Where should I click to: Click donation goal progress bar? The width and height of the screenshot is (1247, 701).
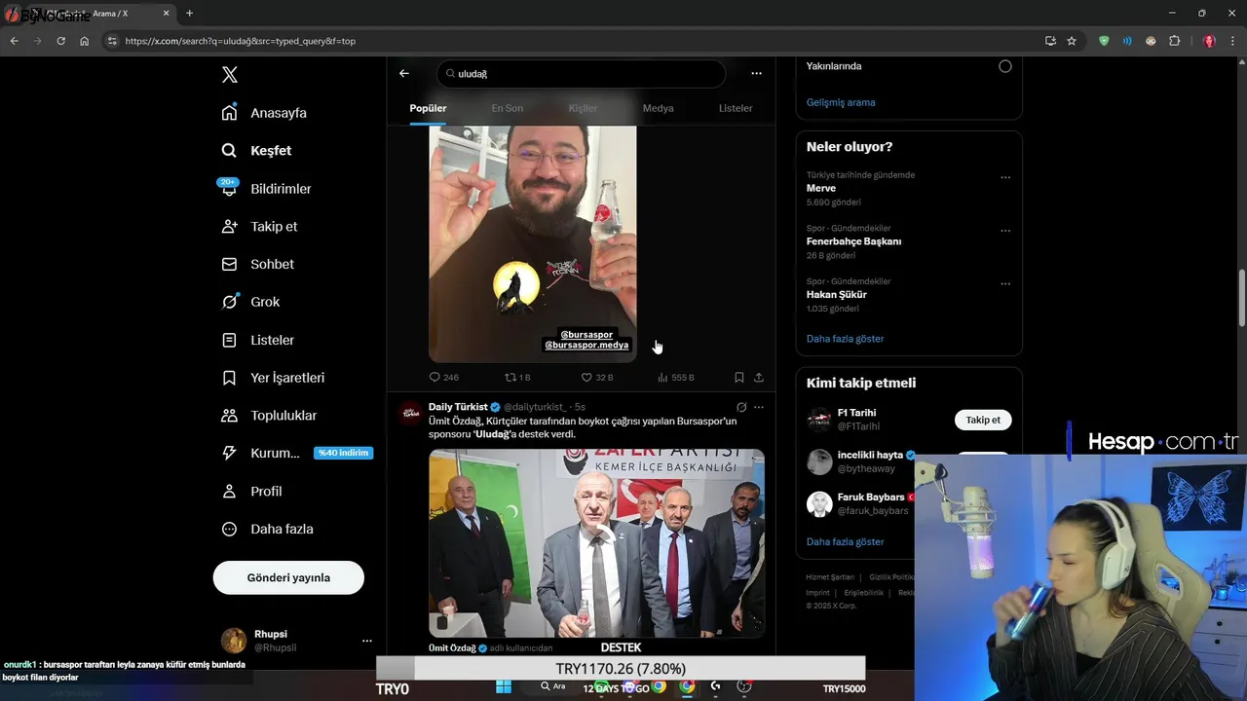pyautogui.click(x=621, y=669)
